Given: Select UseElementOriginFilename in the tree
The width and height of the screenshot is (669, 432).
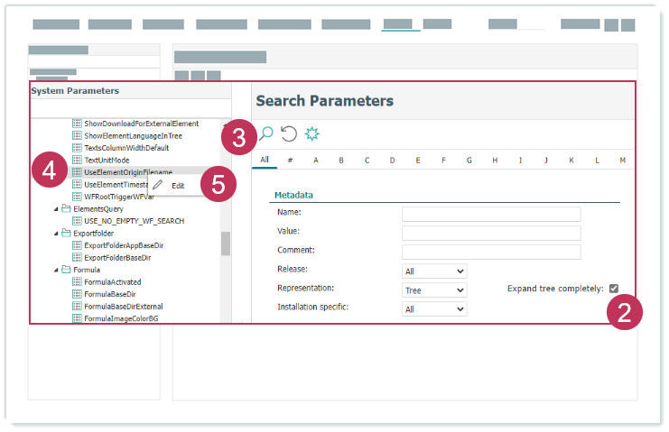Looking at the screenshot, I should click(x=127, y=171).
